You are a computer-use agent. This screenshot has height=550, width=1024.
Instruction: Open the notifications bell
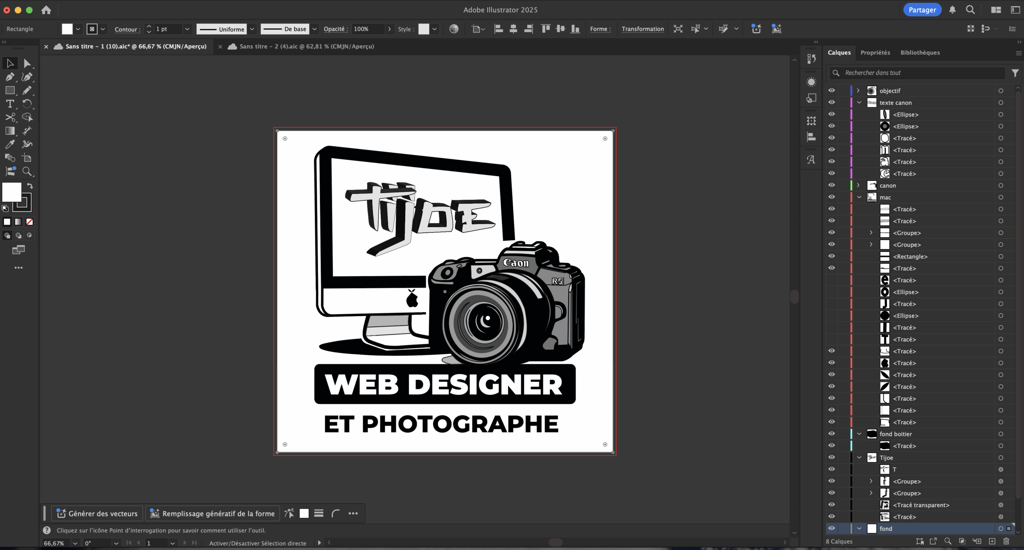pos(952,10)
